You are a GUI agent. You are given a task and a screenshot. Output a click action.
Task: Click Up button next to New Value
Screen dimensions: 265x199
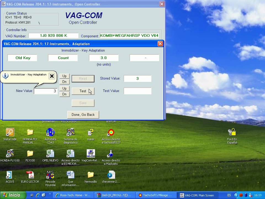click(x=64, y=88)
